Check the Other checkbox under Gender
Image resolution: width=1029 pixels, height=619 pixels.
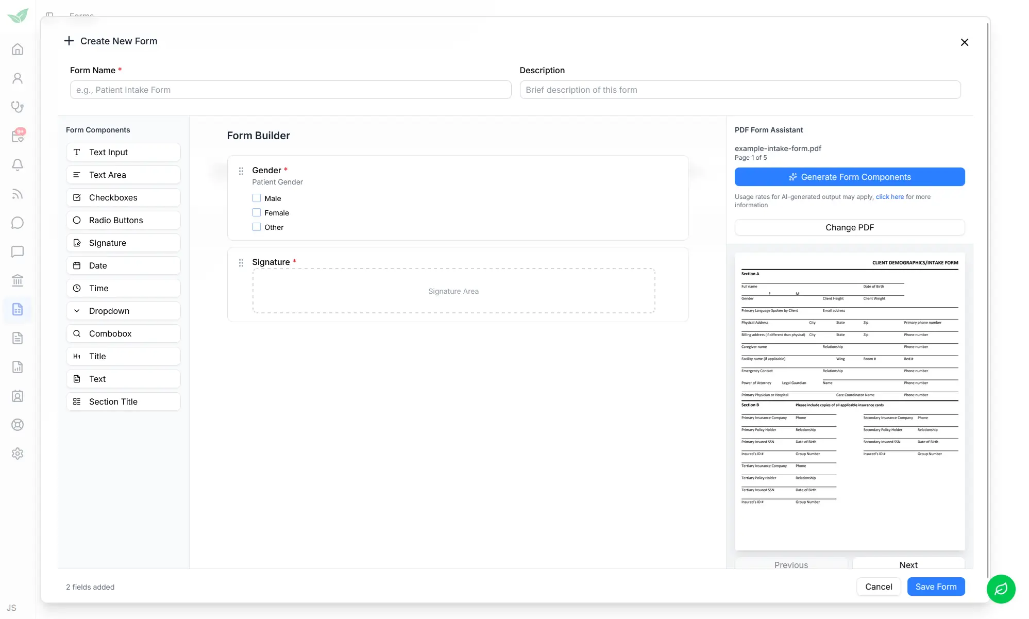(256, 227)
